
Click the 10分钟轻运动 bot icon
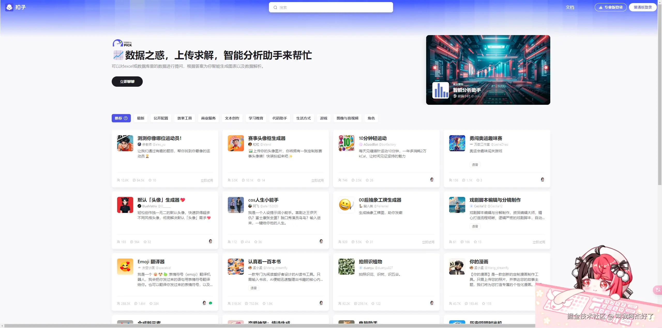(x=346, y=143)
